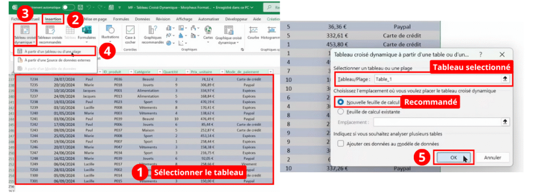The image size is (533, 193).
Task: Click Annuler in the pivot table dialog
Action: pos(492,157)
